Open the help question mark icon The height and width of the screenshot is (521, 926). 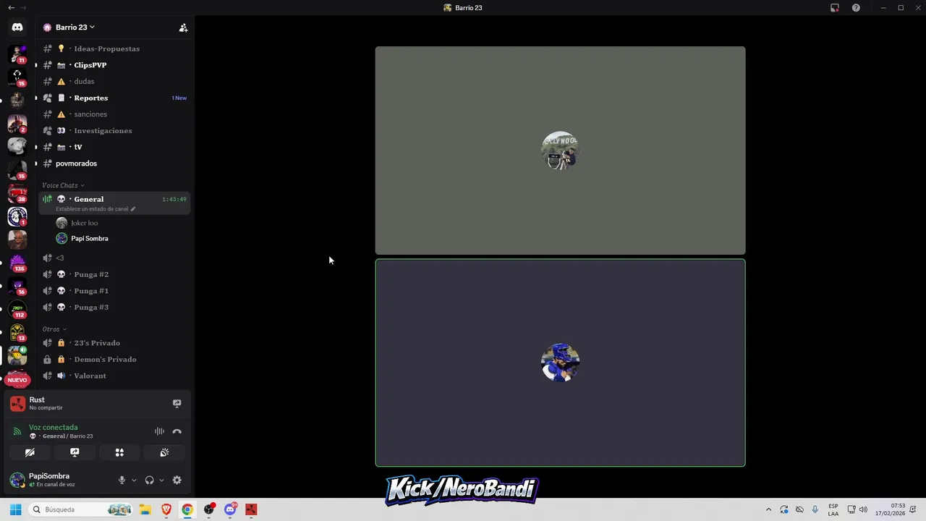tap(856, 8)
